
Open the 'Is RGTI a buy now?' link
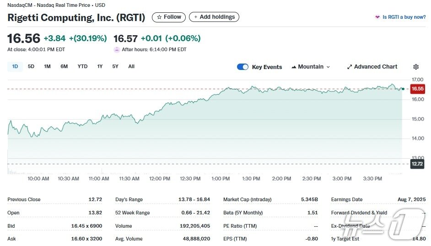coord(404,17)
